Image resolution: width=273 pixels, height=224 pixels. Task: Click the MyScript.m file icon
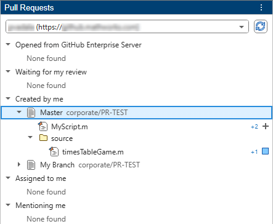(43, 126)
